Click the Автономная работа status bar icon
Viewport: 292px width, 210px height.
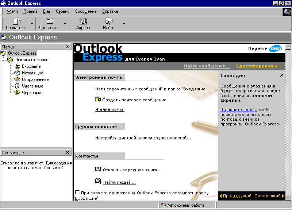point(163,205)
